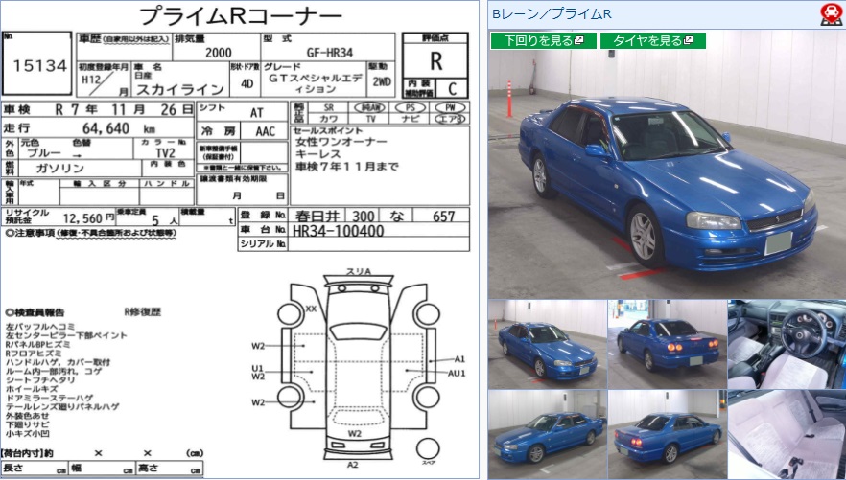Select the steering wheel interior thumbnail
Viewport: 846px width, 480px height.
pos(786,344)
